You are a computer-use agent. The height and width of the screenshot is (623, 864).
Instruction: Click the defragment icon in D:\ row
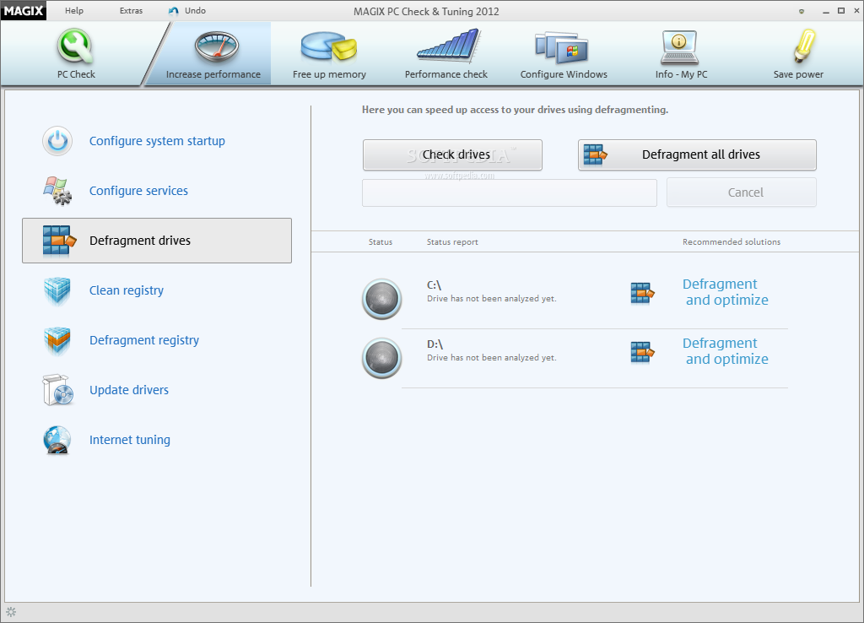click(x=642, y=352)
